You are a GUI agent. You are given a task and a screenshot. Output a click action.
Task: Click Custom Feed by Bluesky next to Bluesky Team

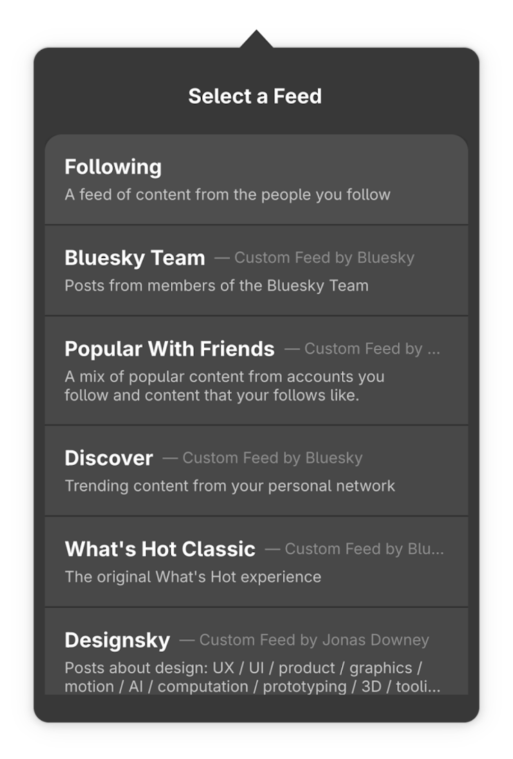(325, 258)
